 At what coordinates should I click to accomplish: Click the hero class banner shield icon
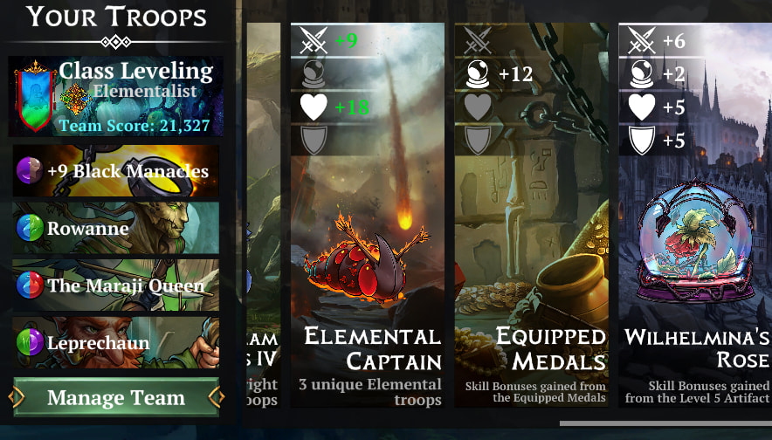pos(34,96)
